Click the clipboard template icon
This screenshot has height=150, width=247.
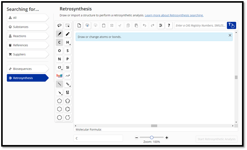tap(104, 26)
